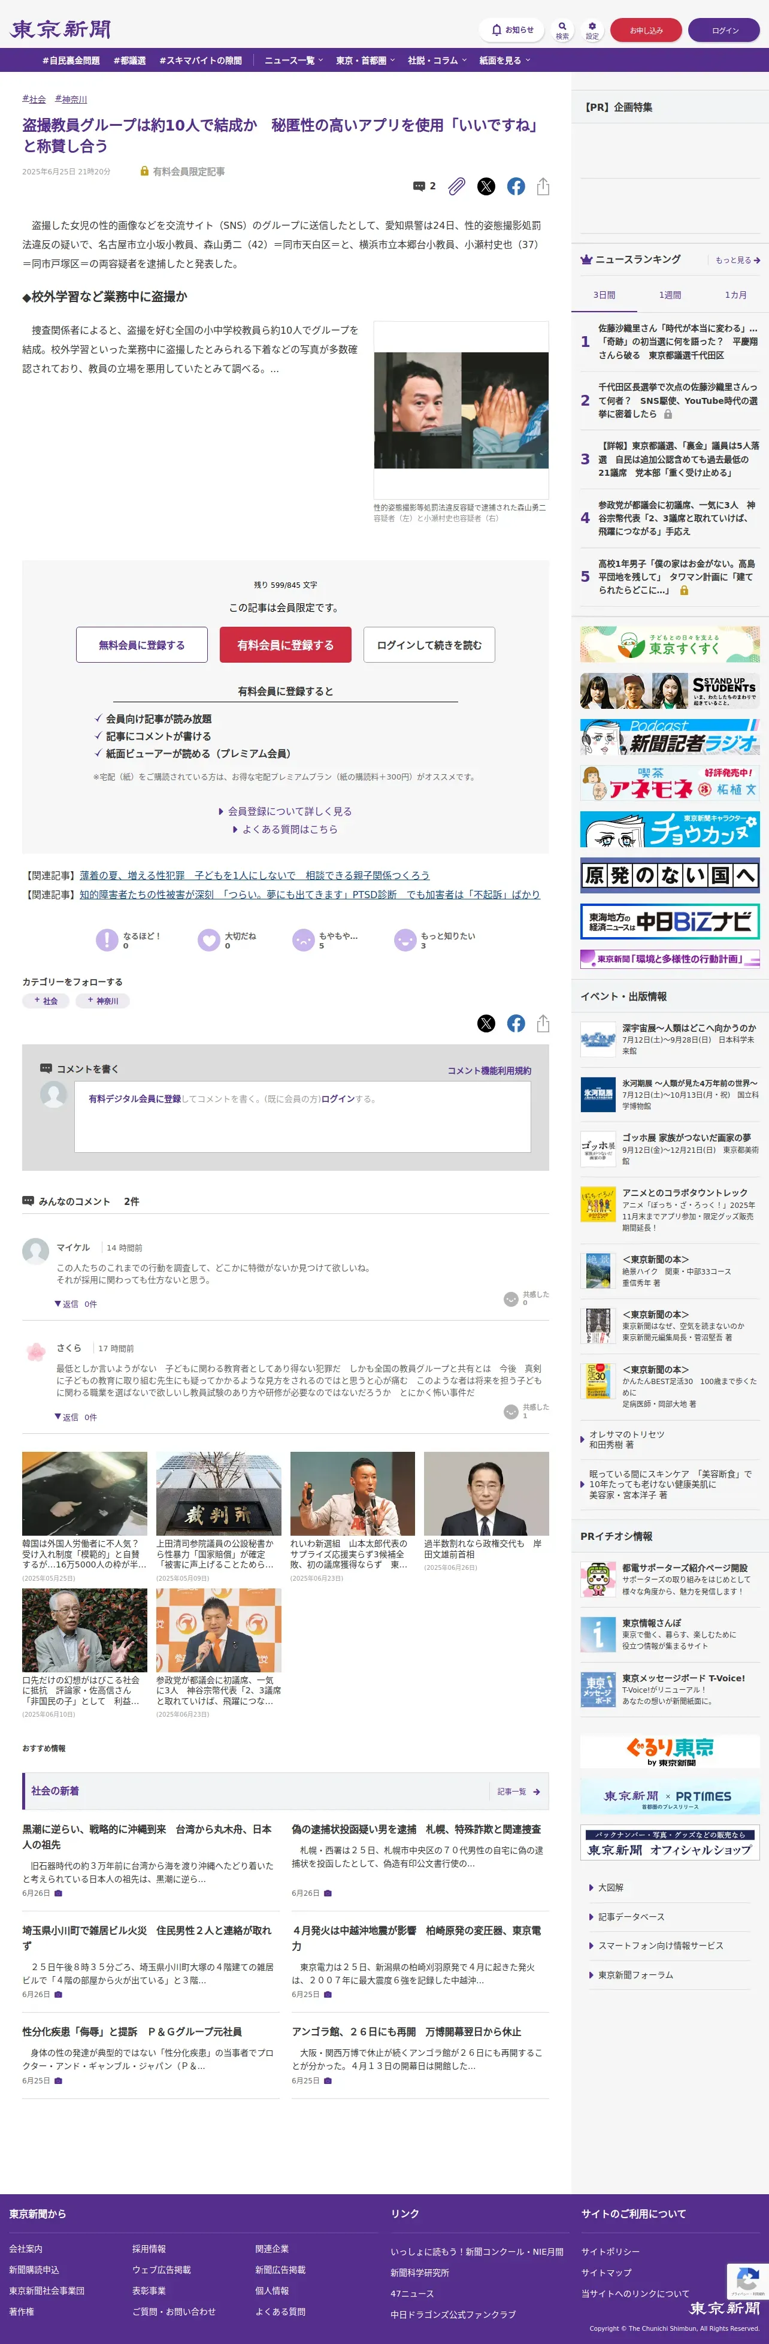Image resolution: width=769 pixels, height=2344 pixels.
Task: Share on Facebook using icon above comment box
Action: point(516,1023)
